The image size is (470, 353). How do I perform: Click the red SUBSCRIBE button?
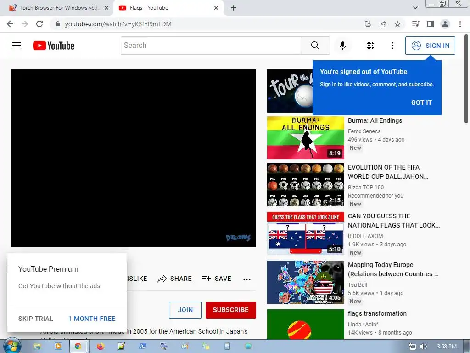[230, 310]
